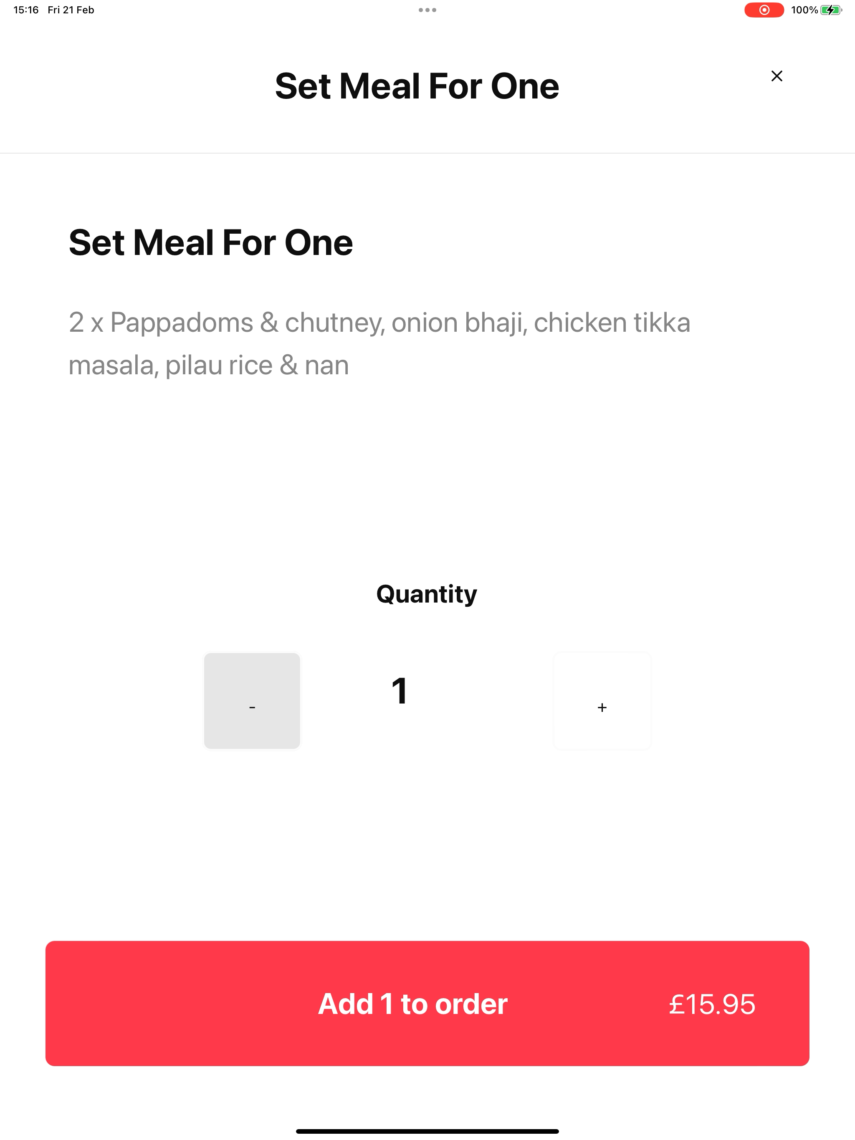Tap the 100% battery percentage text
The image size is (855, 1140).
tap(804, 10)
